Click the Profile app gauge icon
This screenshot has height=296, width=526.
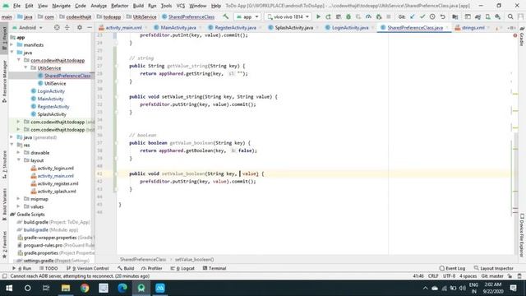pos(368,16)
